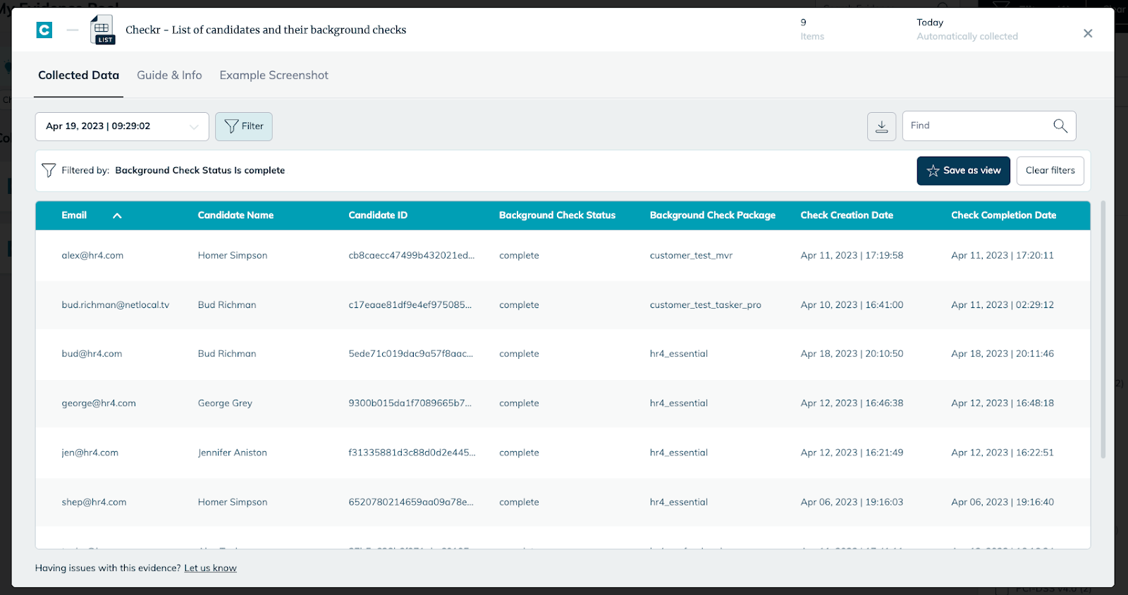Click completion date Apr 11, 2023 | 02:29:12
Screen dimensions: 1128x595
(1003, 305)
